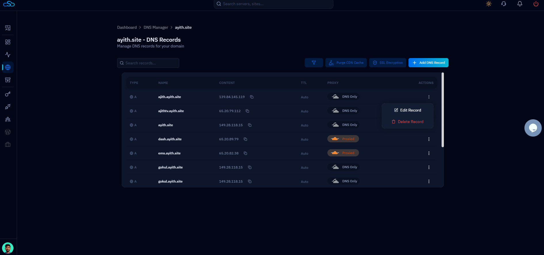Open the briefcase icon in sidebar

coord(8,145)
